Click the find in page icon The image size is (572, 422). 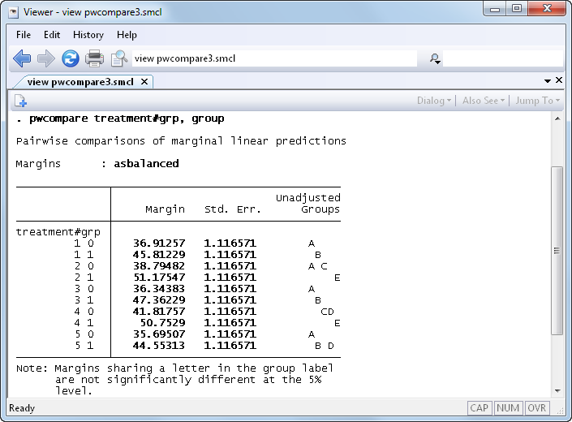coord(119,58)
